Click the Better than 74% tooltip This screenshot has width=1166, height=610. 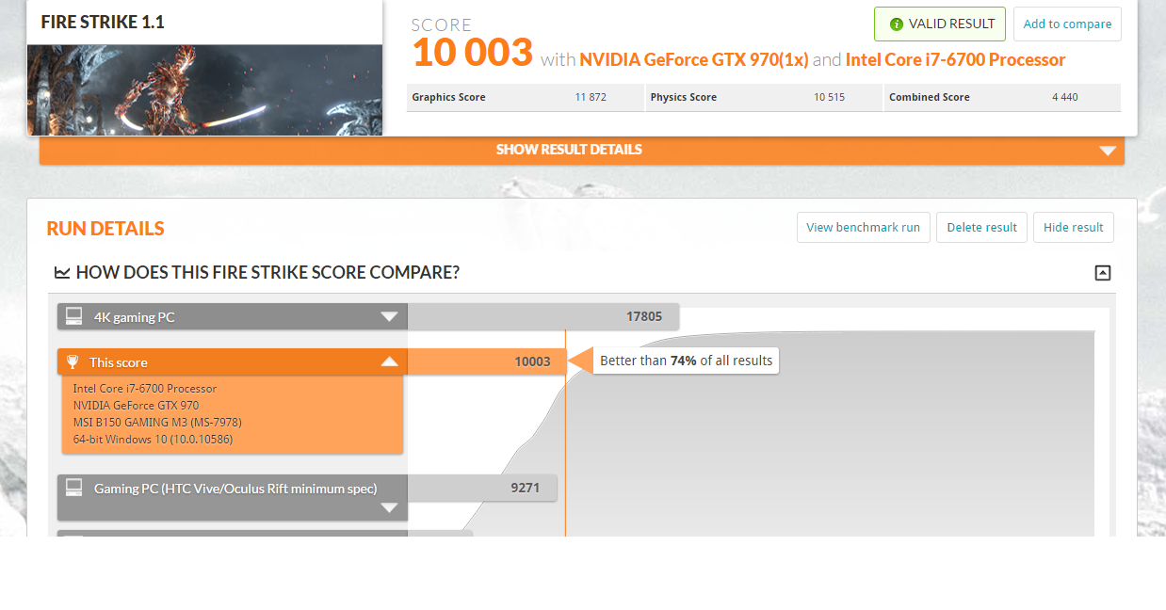[x=686, y=361]
